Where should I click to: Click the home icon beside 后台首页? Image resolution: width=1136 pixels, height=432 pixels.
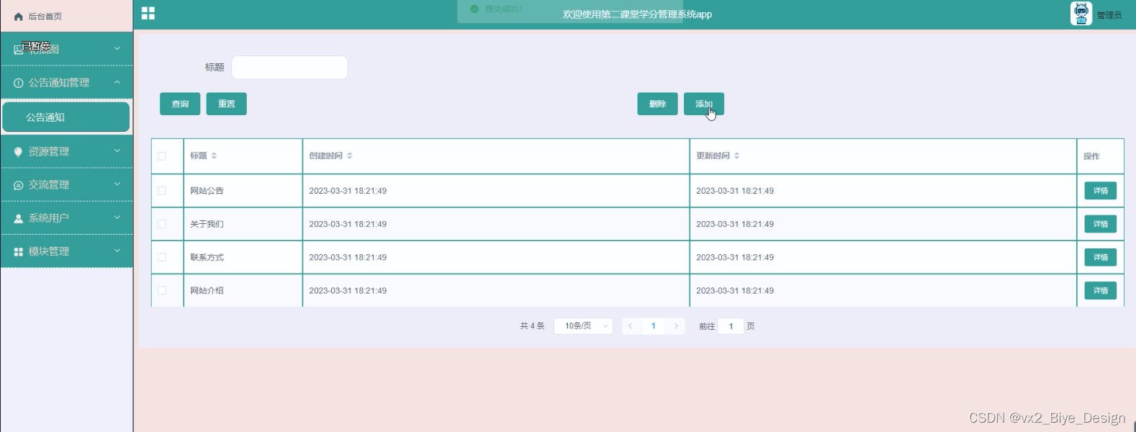click(x=19, y=17)
